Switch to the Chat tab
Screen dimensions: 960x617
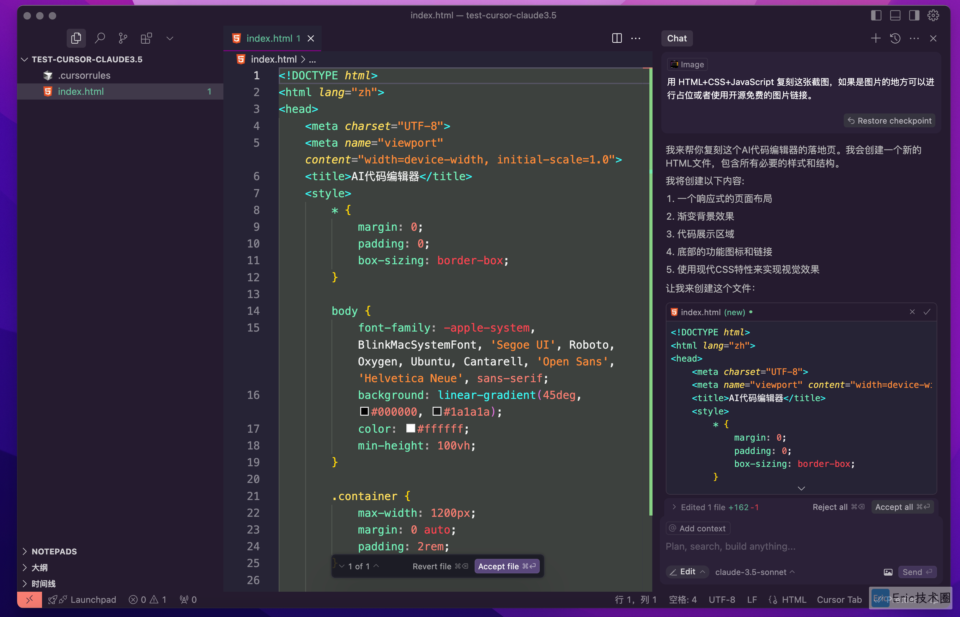677,39
